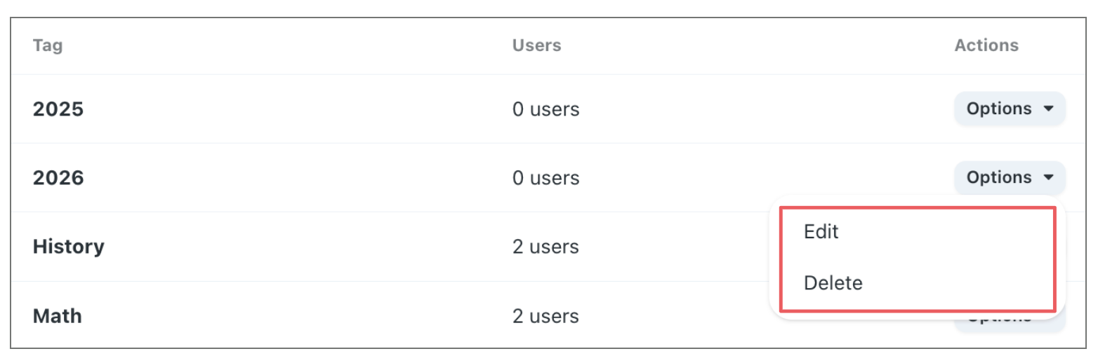Choose Delete from the open options menu

(x=833, y=283)
